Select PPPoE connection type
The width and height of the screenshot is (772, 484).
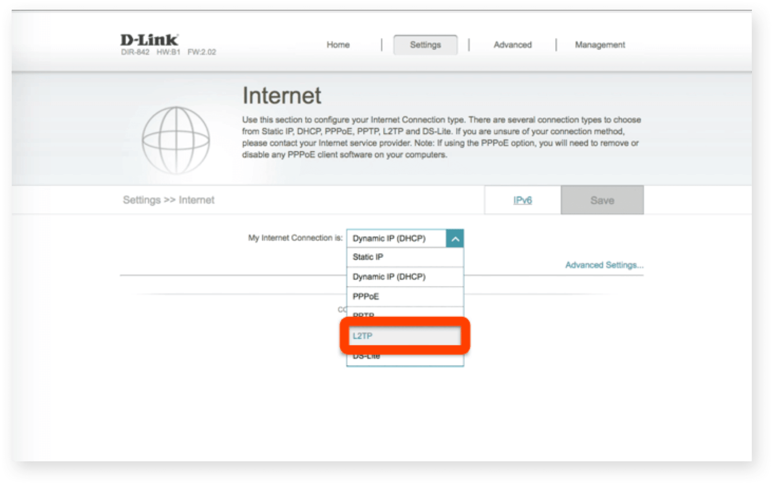pos(405,296)
